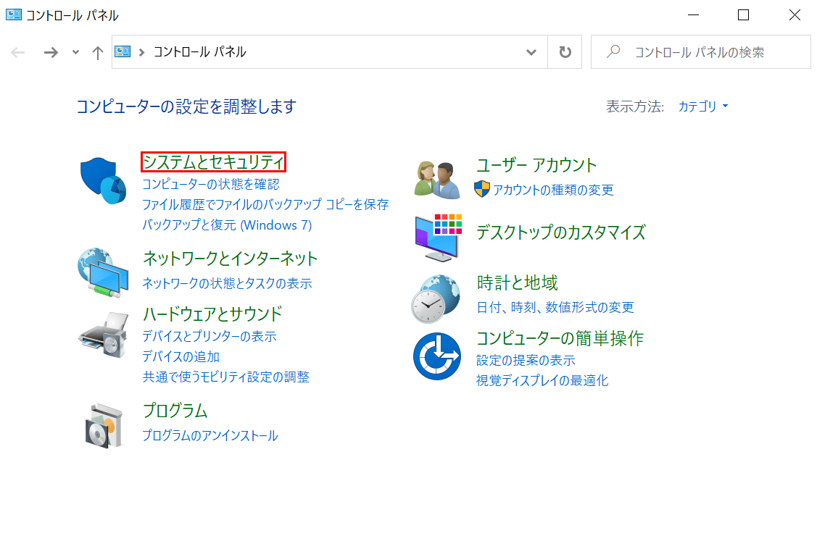
Task: Click the Control Panel title bar icon
Action: [x=14, y=14]
